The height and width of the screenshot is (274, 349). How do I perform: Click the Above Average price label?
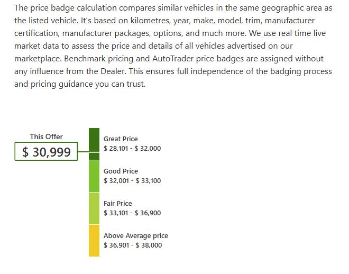tap(136, 236)
